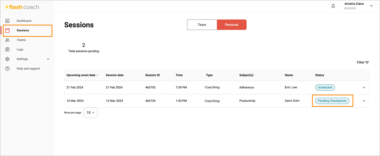Switch to the Personal view

tap(232, 25)
